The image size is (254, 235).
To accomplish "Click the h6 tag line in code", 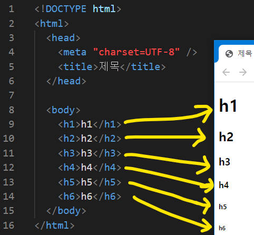I will click(90, 197).
